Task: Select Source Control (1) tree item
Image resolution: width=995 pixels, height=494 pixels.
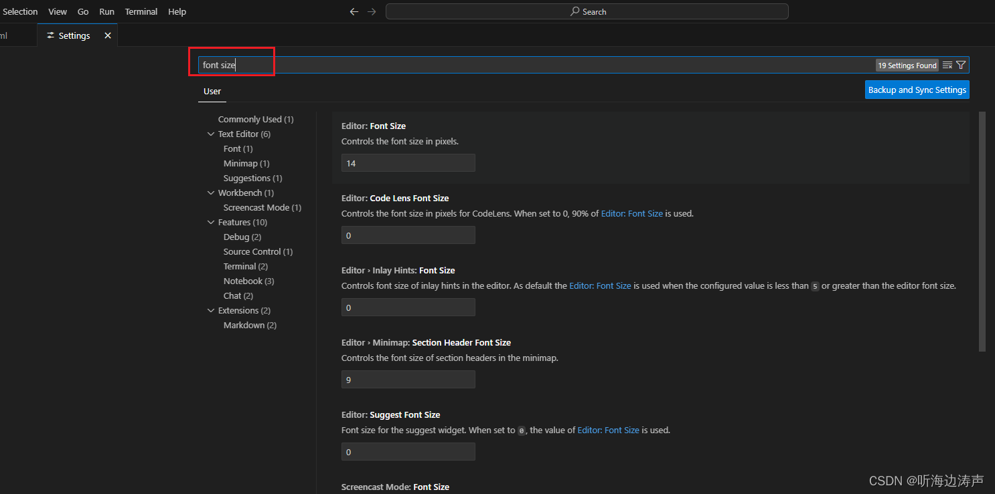Action: pyautogui.click(x=258, y=251)
